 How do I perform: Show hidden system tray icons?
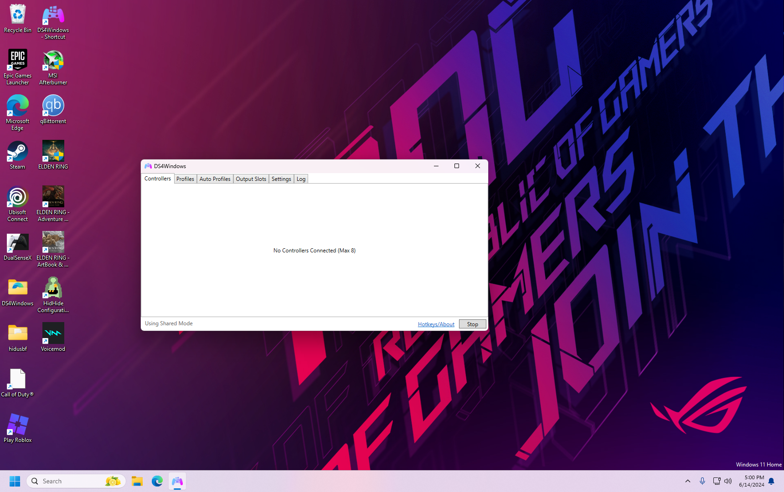688,481
